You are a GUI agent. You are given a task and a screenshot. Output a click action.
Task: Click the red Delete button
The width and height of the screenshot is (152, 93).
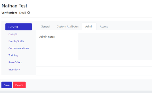point(19,85)
